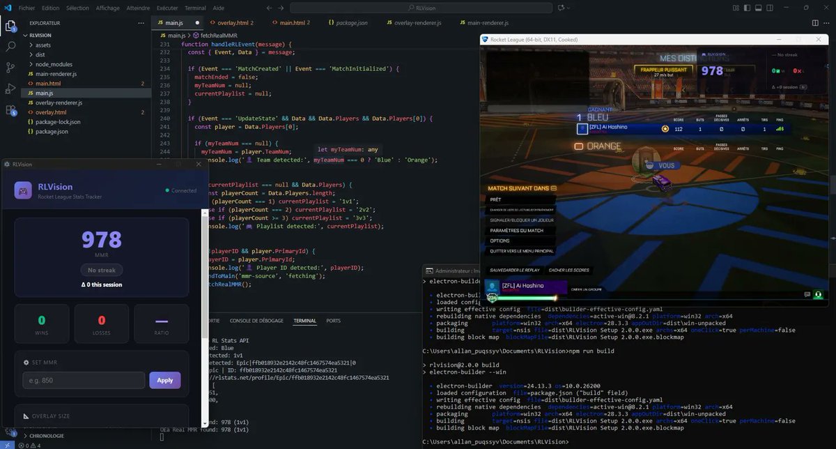This screenshot has height=449, width=836.
Task: Click the remote connection icon in the status bar
Action: [x=8, y=444]
